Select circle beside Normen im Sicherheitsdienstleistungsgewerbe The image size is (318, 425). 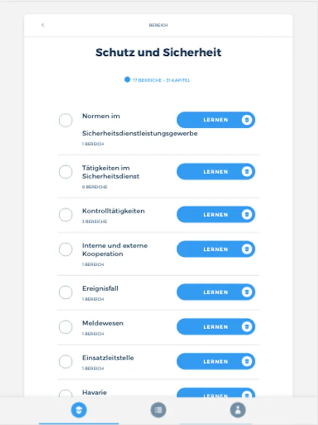[65, 120]
